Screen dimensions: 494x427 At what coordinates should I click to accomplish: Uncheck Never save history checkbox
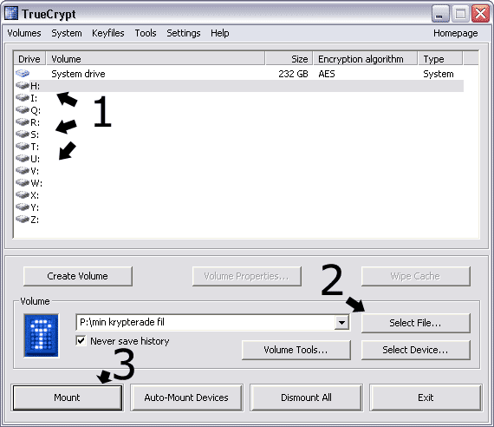coord(81,341)
